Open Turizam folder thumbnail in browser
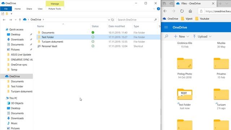Screen dimensions: 231x130 (x=221, y=94)
